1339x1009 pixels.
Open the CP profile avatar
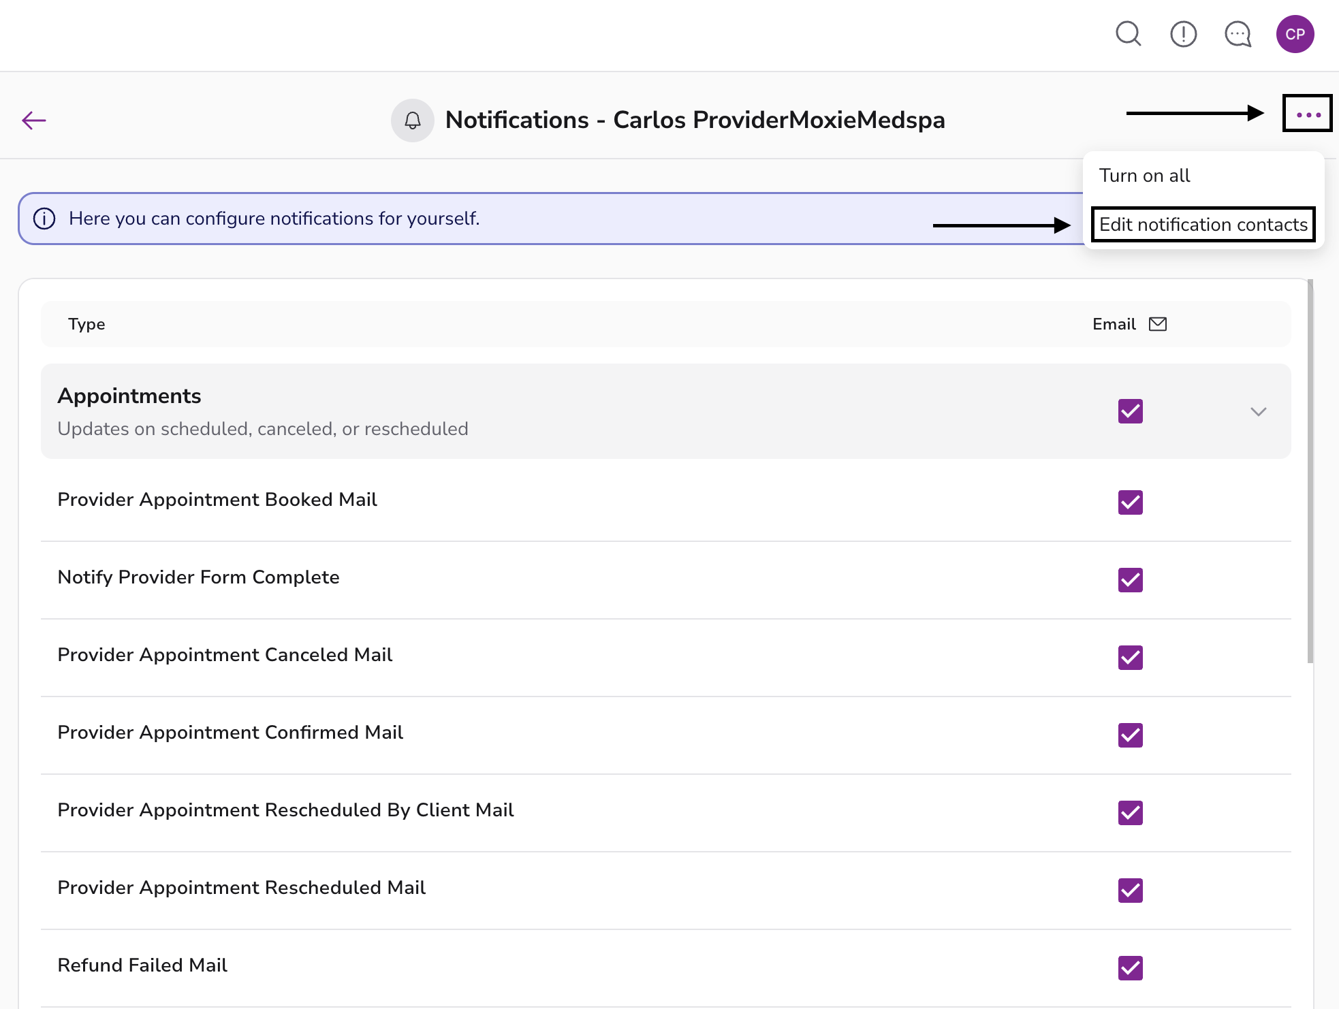(x=1295, y=34)
